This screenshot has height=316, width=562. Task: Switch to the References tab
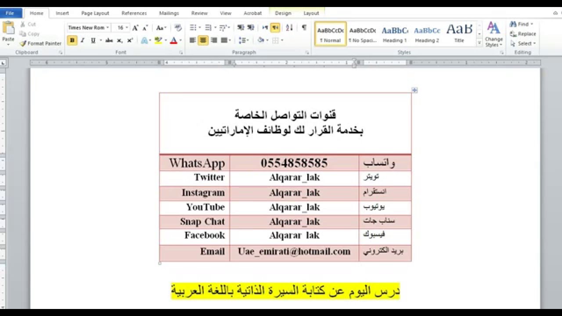[x=134, y=13]
